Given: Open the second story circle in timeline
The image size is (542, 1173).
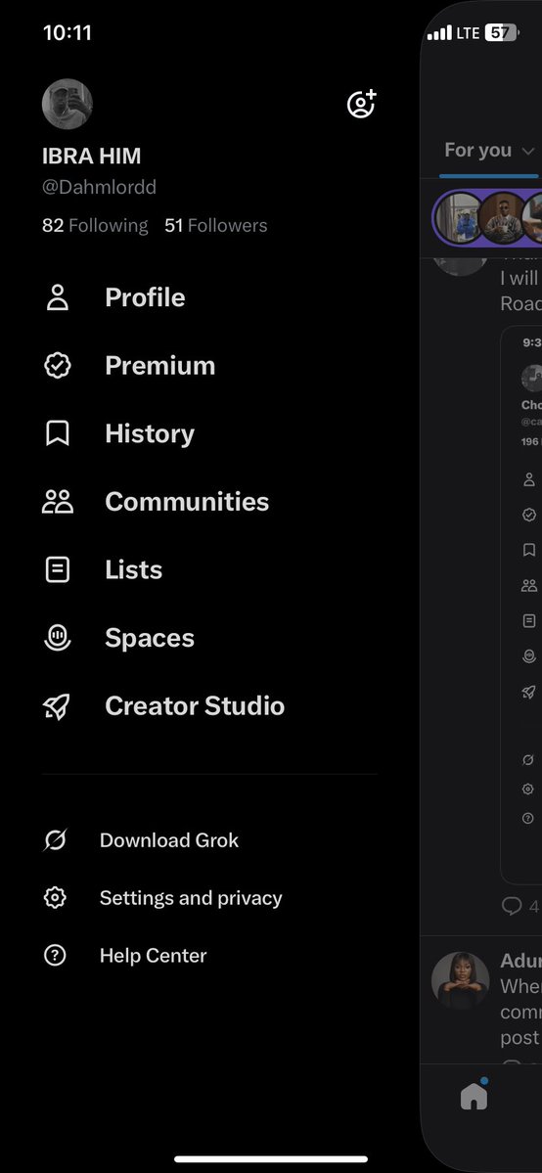Looking at the screenshot, I should 504,218.
